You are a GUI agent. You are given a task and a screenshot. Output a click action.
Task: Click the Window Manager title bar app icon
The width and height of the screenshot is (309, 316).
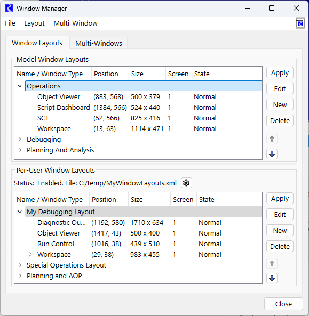pos(9,9)
